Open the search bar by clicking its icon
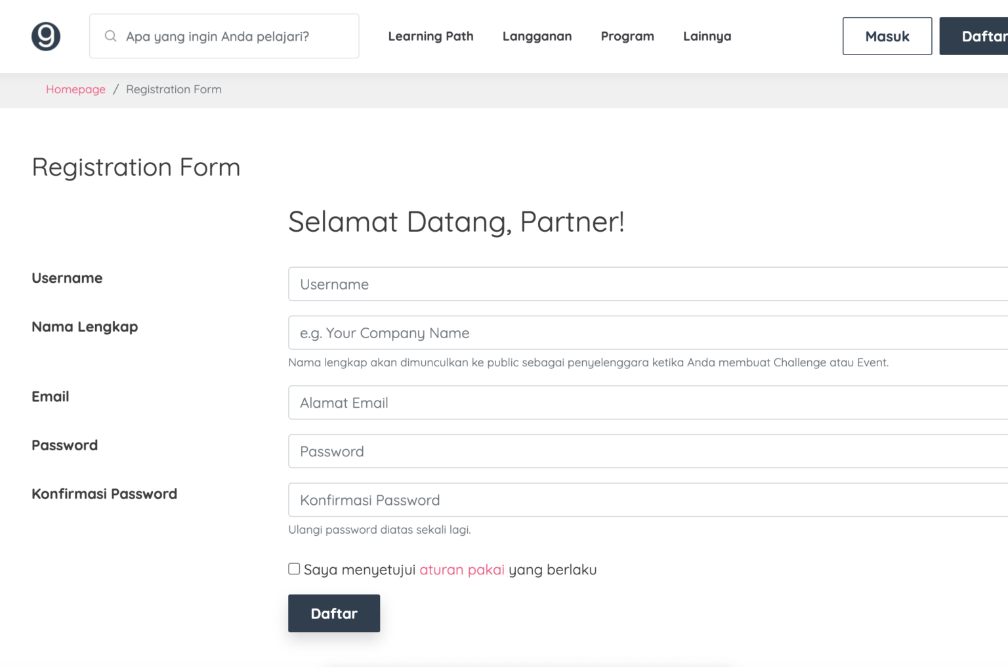The image size is (1008, 667). coord(110,36)
